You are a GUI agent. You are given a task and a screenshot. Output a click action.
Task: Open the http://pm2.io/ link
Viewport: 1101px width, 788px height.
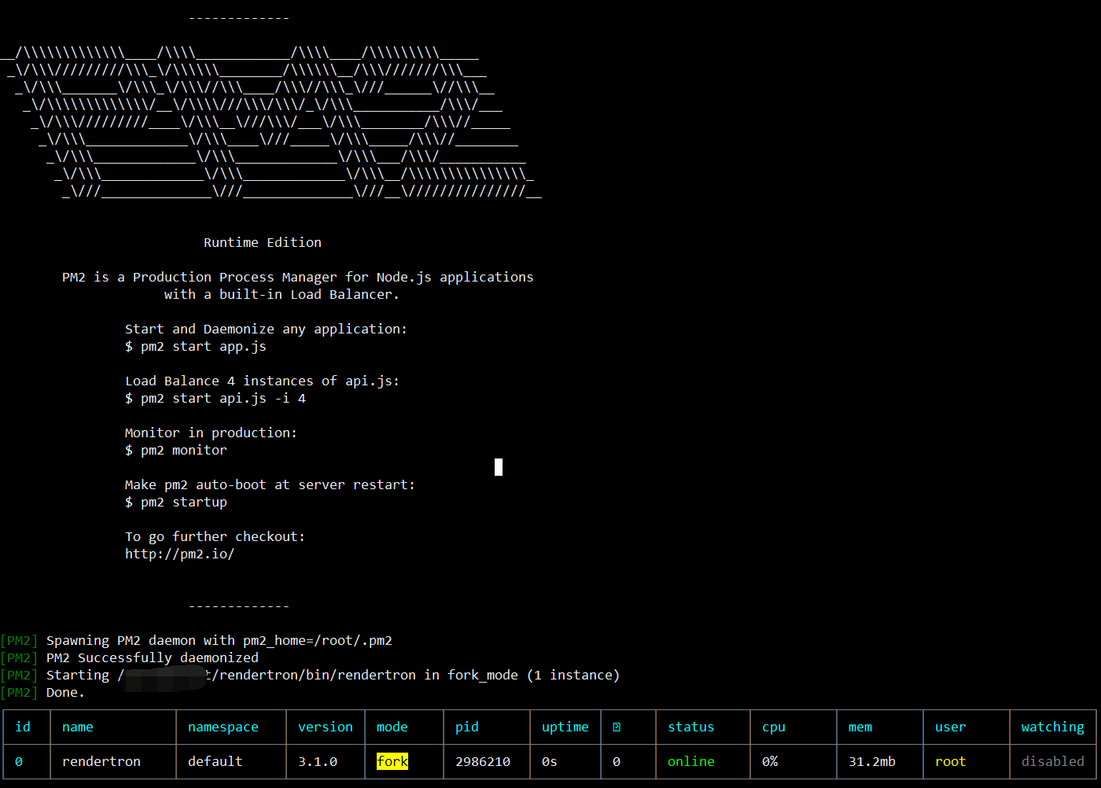[x=179, y=554]
